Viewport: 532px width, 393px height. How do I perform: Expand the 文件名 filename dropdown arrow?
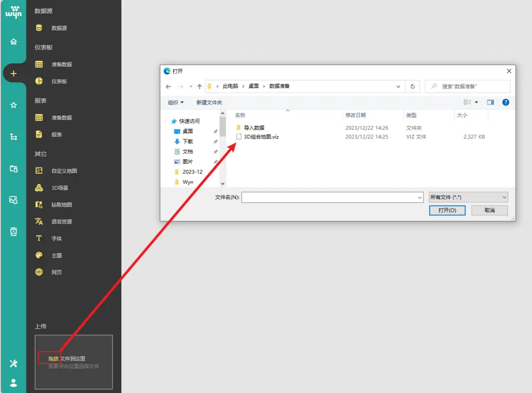click(x=420, y=197)
